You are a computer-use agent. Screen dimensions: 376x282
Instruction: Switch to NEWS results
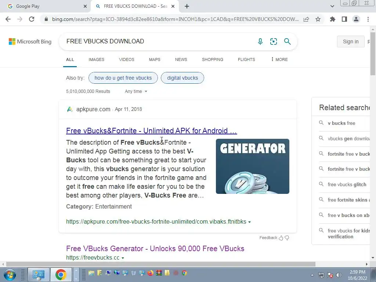click(x=181, y=59)
